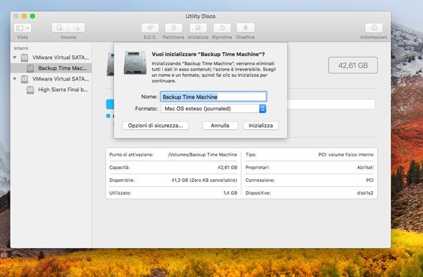
Task: Click the Nome text field
Action: [x=214, y=96]
